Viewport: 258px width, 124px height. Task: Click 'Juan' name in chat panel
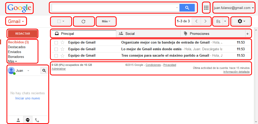[x=19, y=71]
